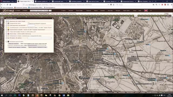Go to the Firefox home page icon

(x=10, y=5)
